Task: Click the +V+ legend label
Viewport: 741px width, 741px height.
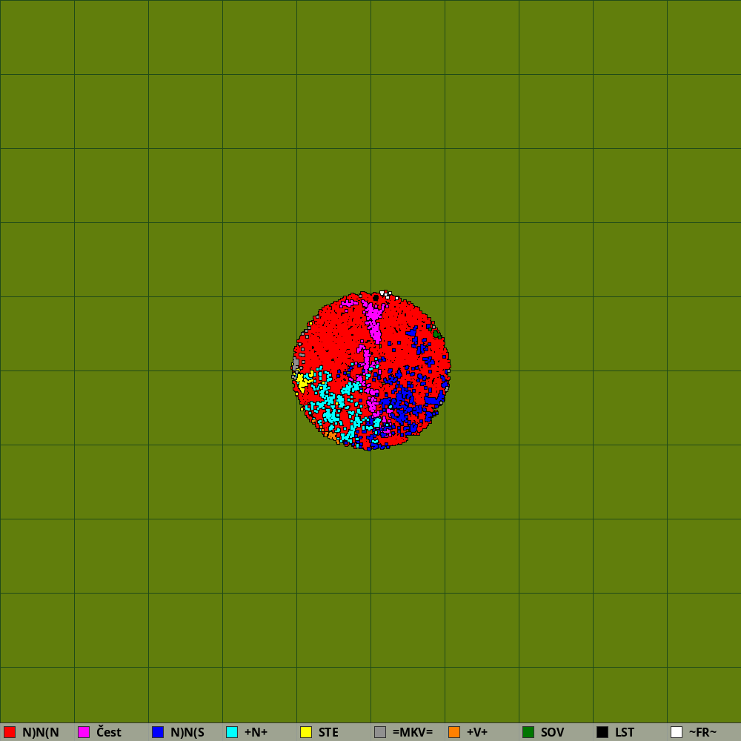Action: coord(477,732)
